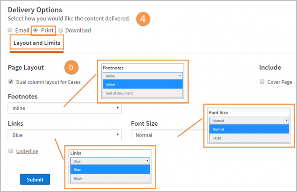297x192 pixels.
Task: Select the Download radio button
Action: 61,30
